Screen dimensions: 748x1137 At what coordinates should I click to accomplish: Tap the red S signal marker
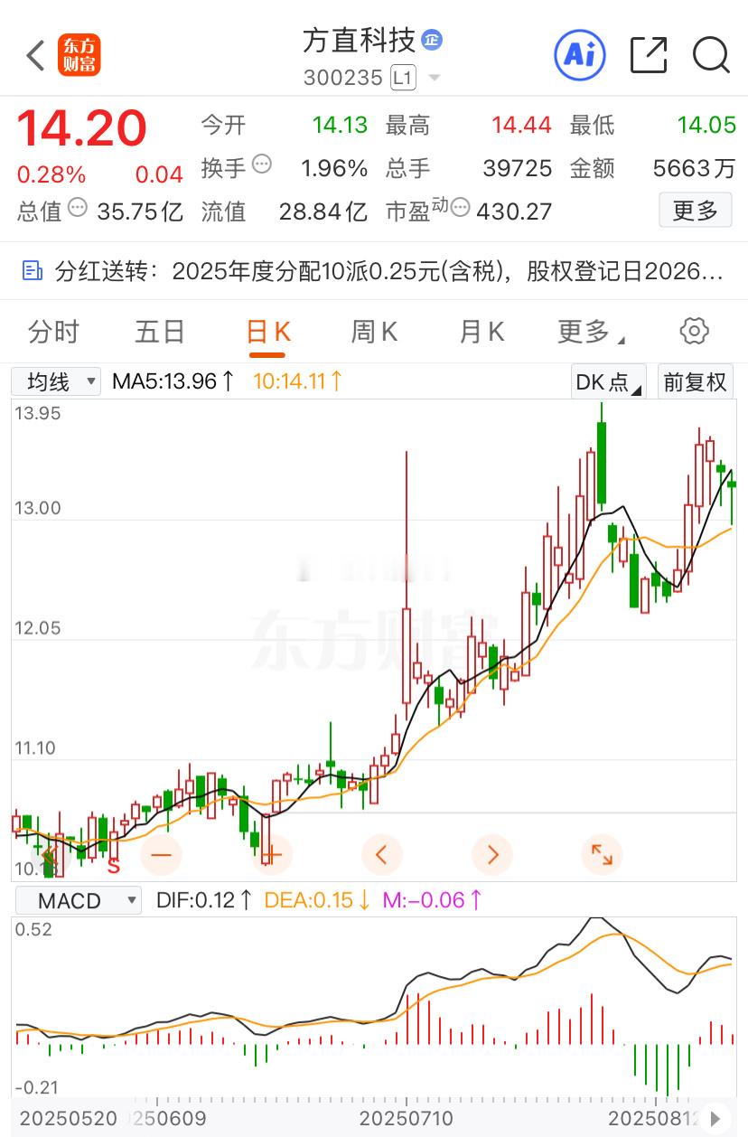pyautogui.click(x=114, y=866)
